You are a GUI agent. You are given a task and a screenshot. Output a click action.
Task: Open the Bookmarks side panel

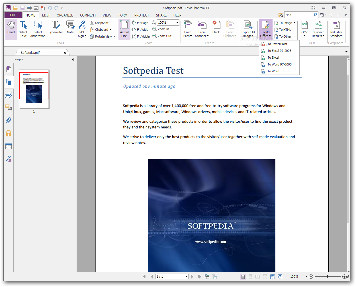tap(9, 69)
